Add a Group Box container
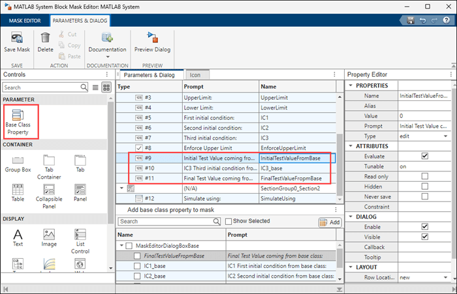This screenshot has width=457, height=294. pos(18,161)
